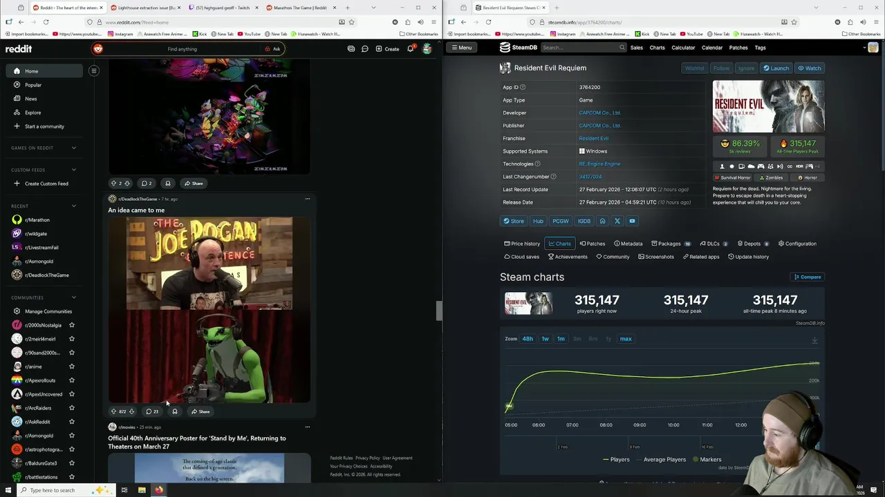Open SteamDB Menu dropdown

(461, 48)
